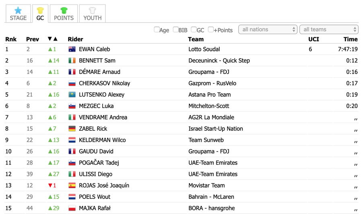Screen dimensions: 362x214
Task: Sort by the up/down change arrows header
Action: pos(53,39)
